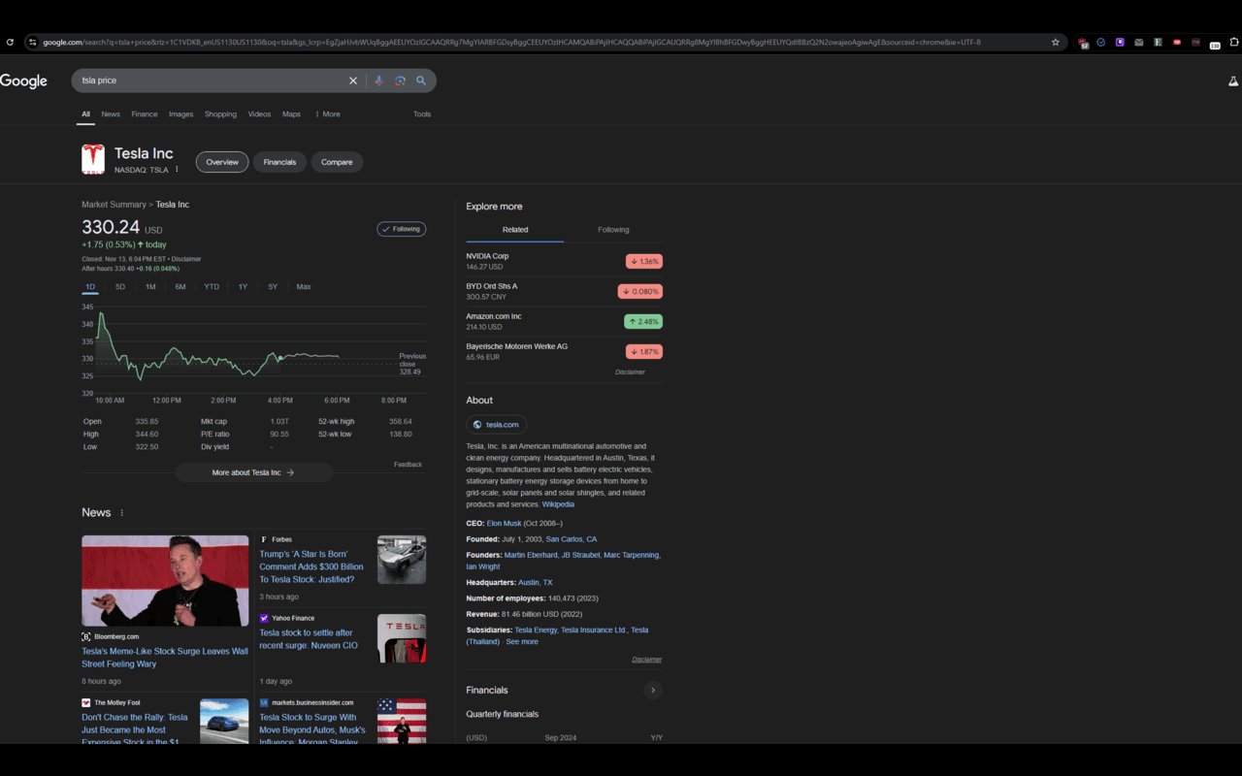Open Yahoo Finance Nuveen CIO article
Screen dimensions: 1242x776
[x=309, y=639]
